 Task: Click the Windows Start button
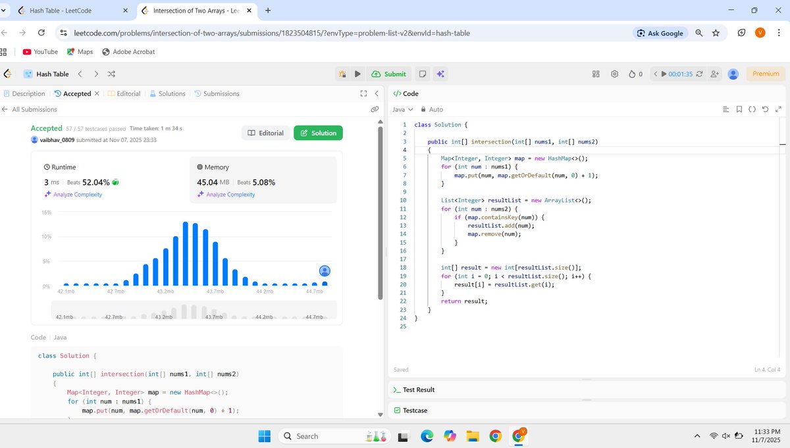tap(264, 436)
